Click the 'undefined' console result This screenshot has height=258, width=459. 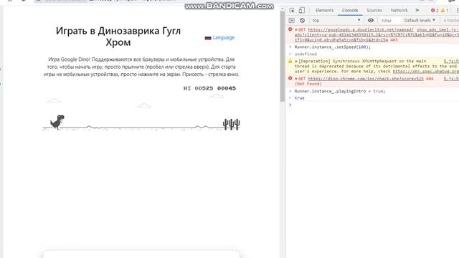[x=306, y=54]
